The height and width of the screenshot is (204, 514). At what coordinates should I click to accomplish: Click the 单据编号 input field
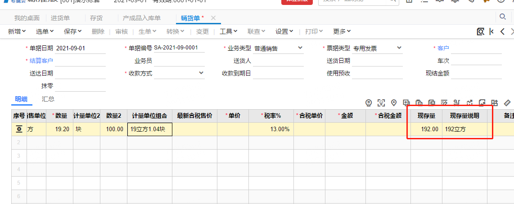coord(179,48)
